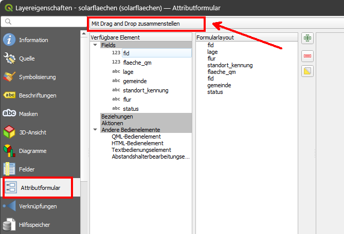Screen dimensions: 344x234
Task: Open the Quelle settings page
Action: 27,59
